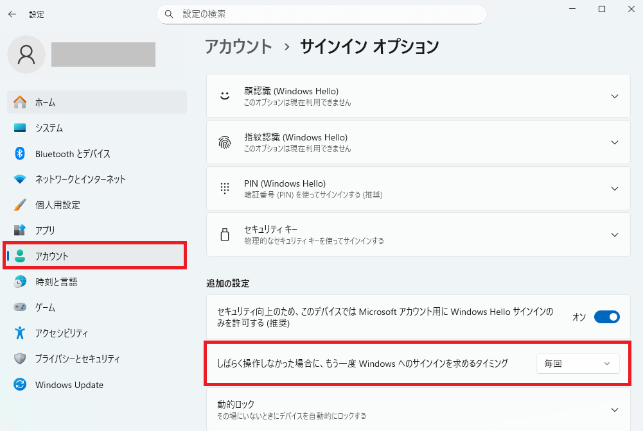The width and height of the screenshot is (643, 431).
Task: Open プライバシーとセキュリティ settings
Action: click(97, 359)
